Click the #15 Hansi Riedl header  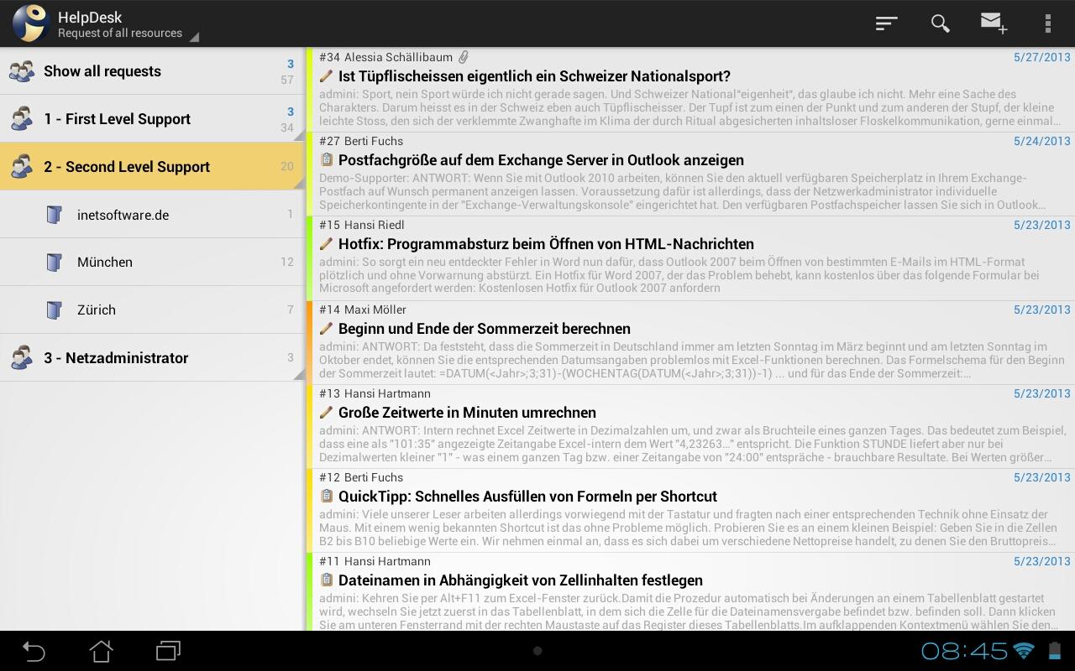(362, 225)
